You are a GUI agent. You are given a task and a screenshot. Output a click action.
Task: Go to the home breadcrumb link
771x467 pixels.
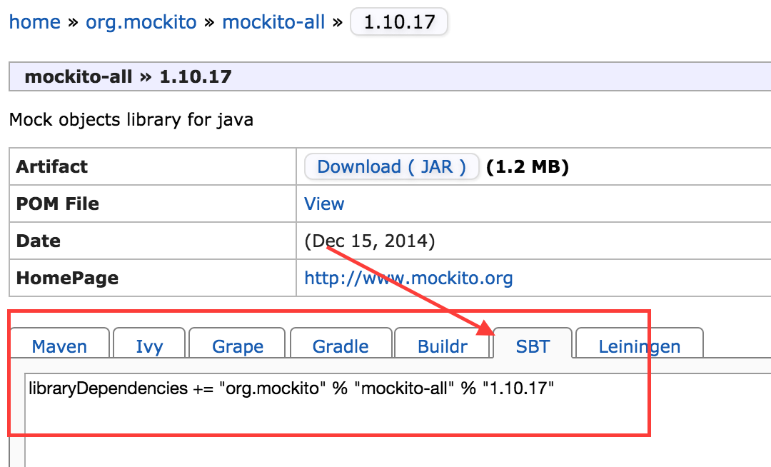click(x=34, y=22)
